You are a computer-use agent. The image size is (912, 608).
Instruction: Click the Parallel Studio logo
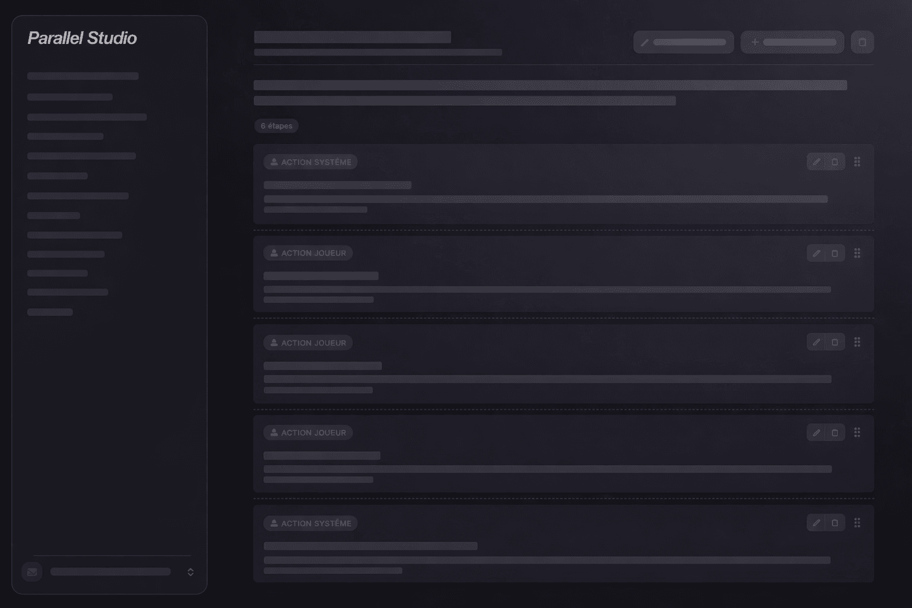tap(82, 39)
